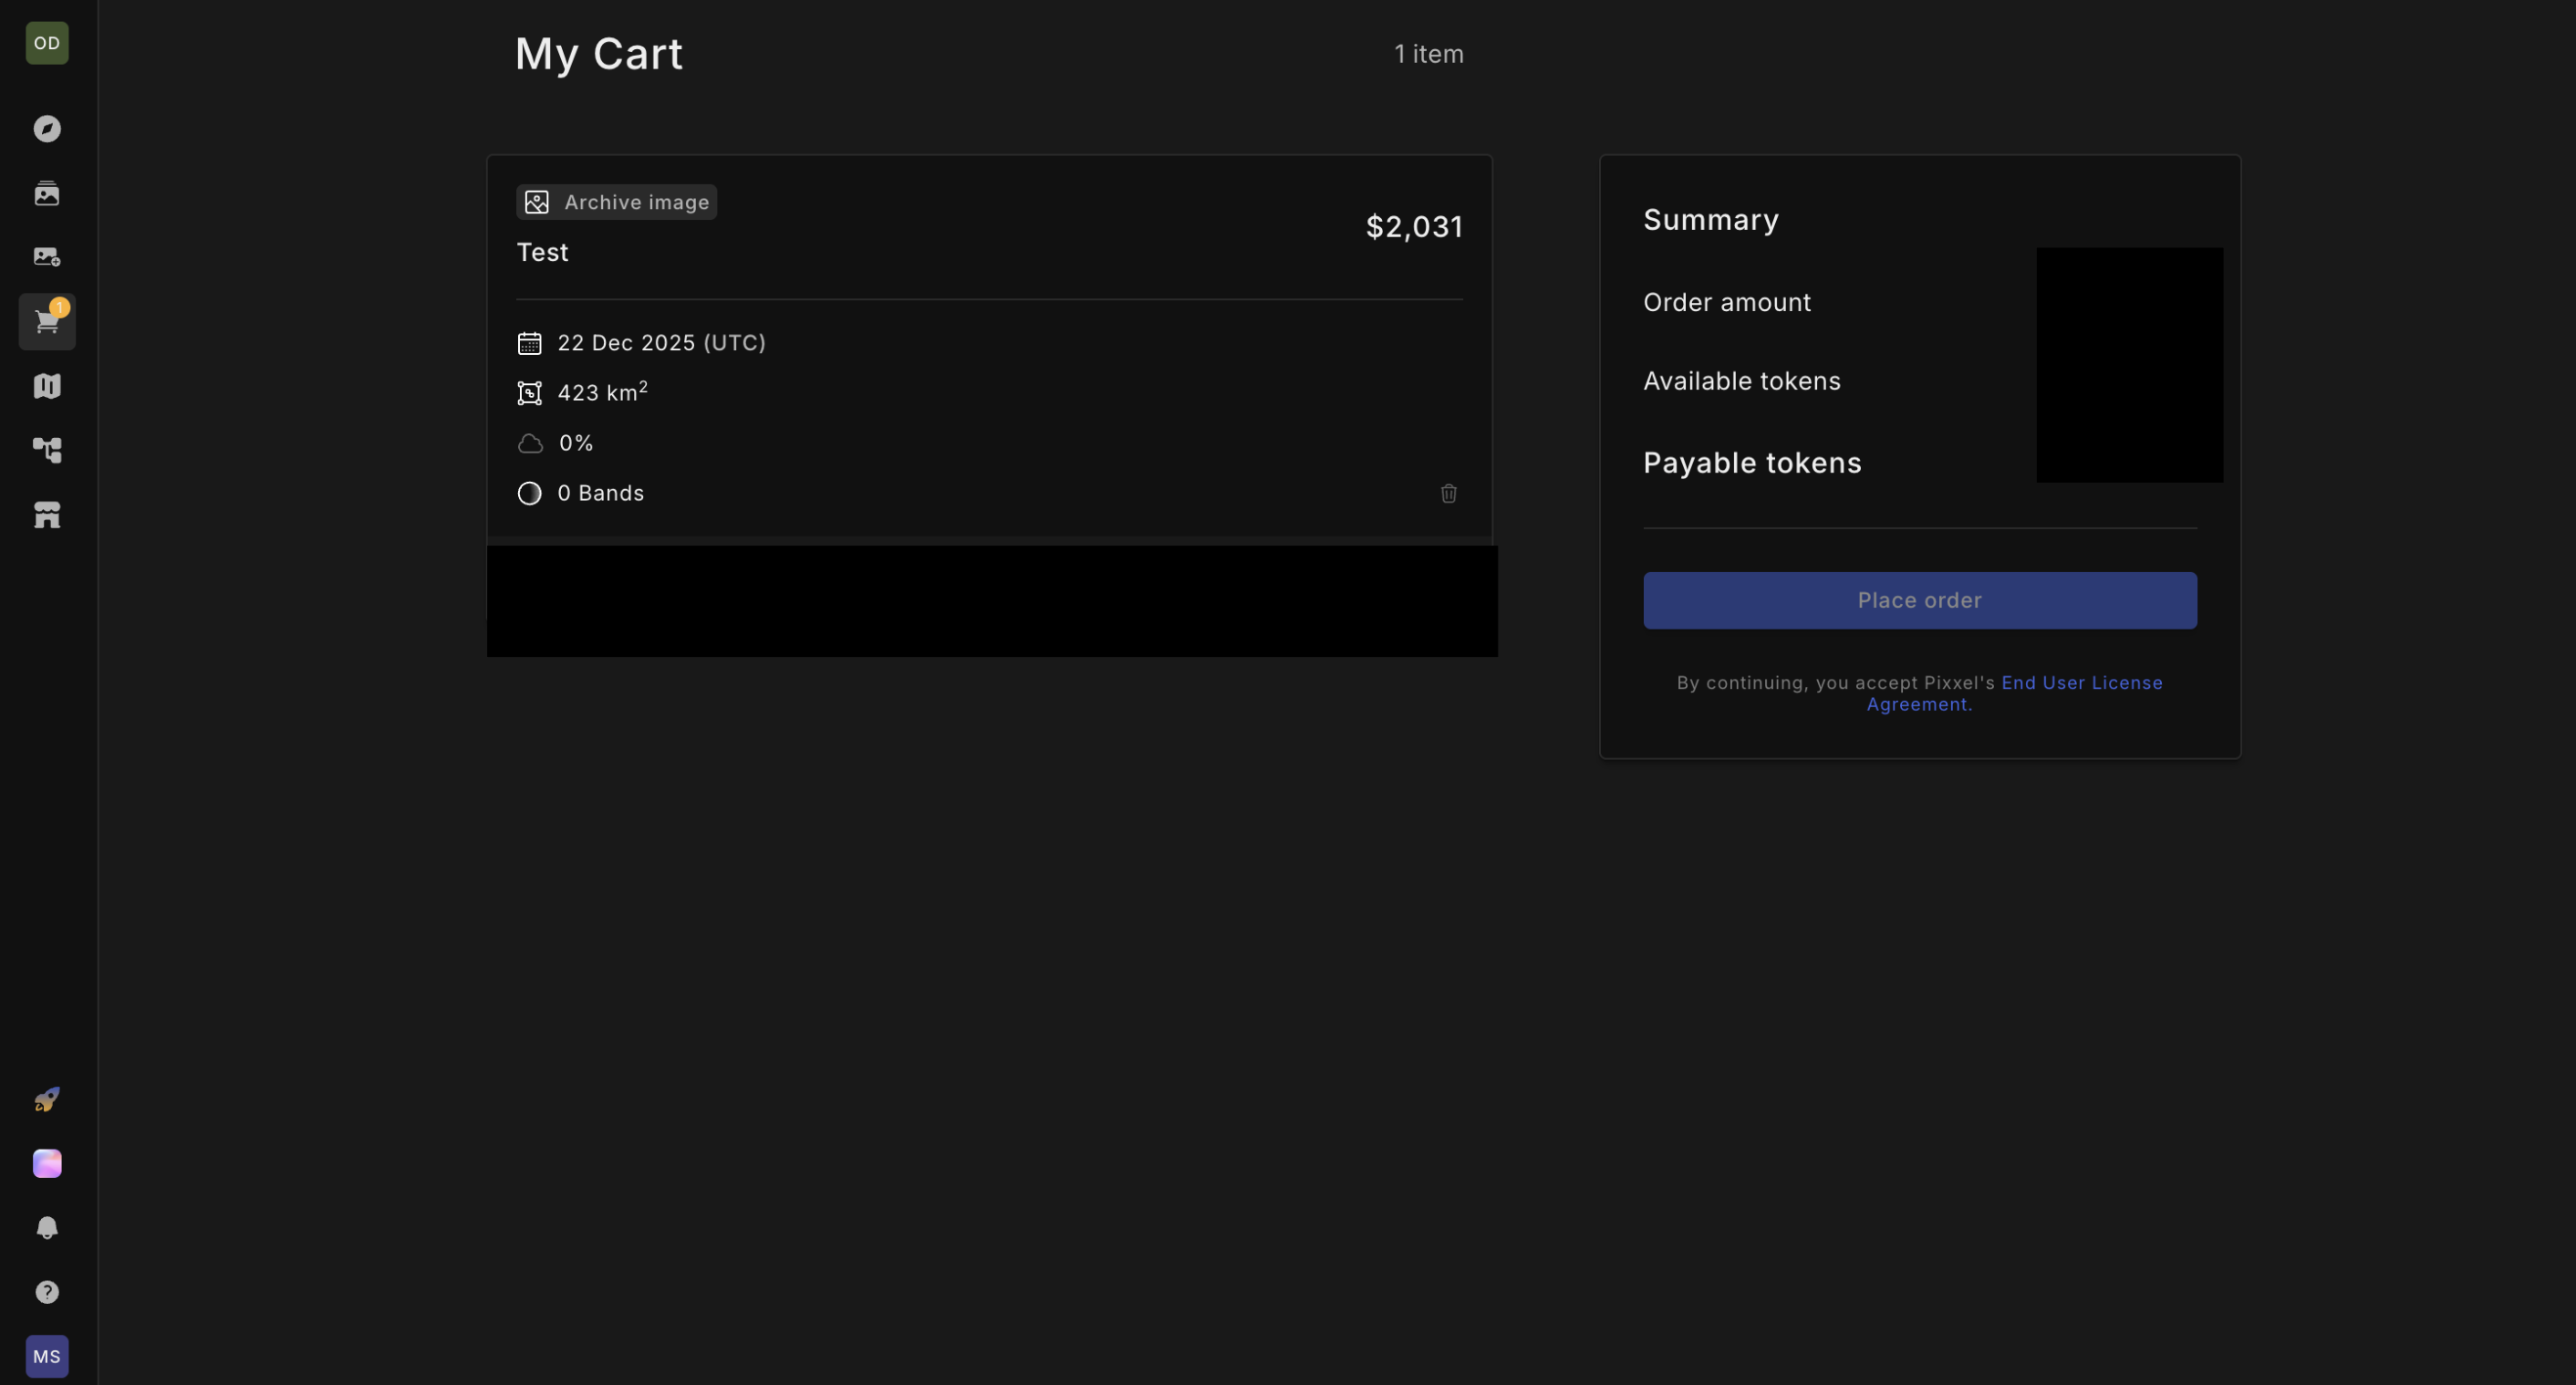Screen dimensions: 2576x1385
Task: Click the Archive image tag
Action: (x=616, y=202)
